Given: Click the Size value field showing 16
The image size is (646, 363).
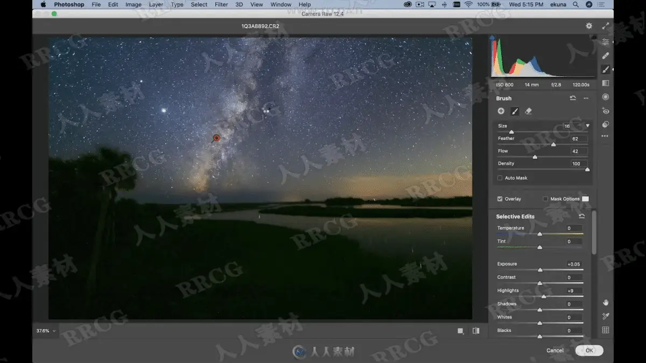Looking at the screenshot, I should [571, 126].
